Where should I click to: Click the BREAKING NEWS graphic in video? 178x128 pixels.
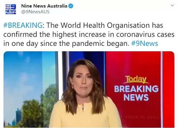pos(136,93)
